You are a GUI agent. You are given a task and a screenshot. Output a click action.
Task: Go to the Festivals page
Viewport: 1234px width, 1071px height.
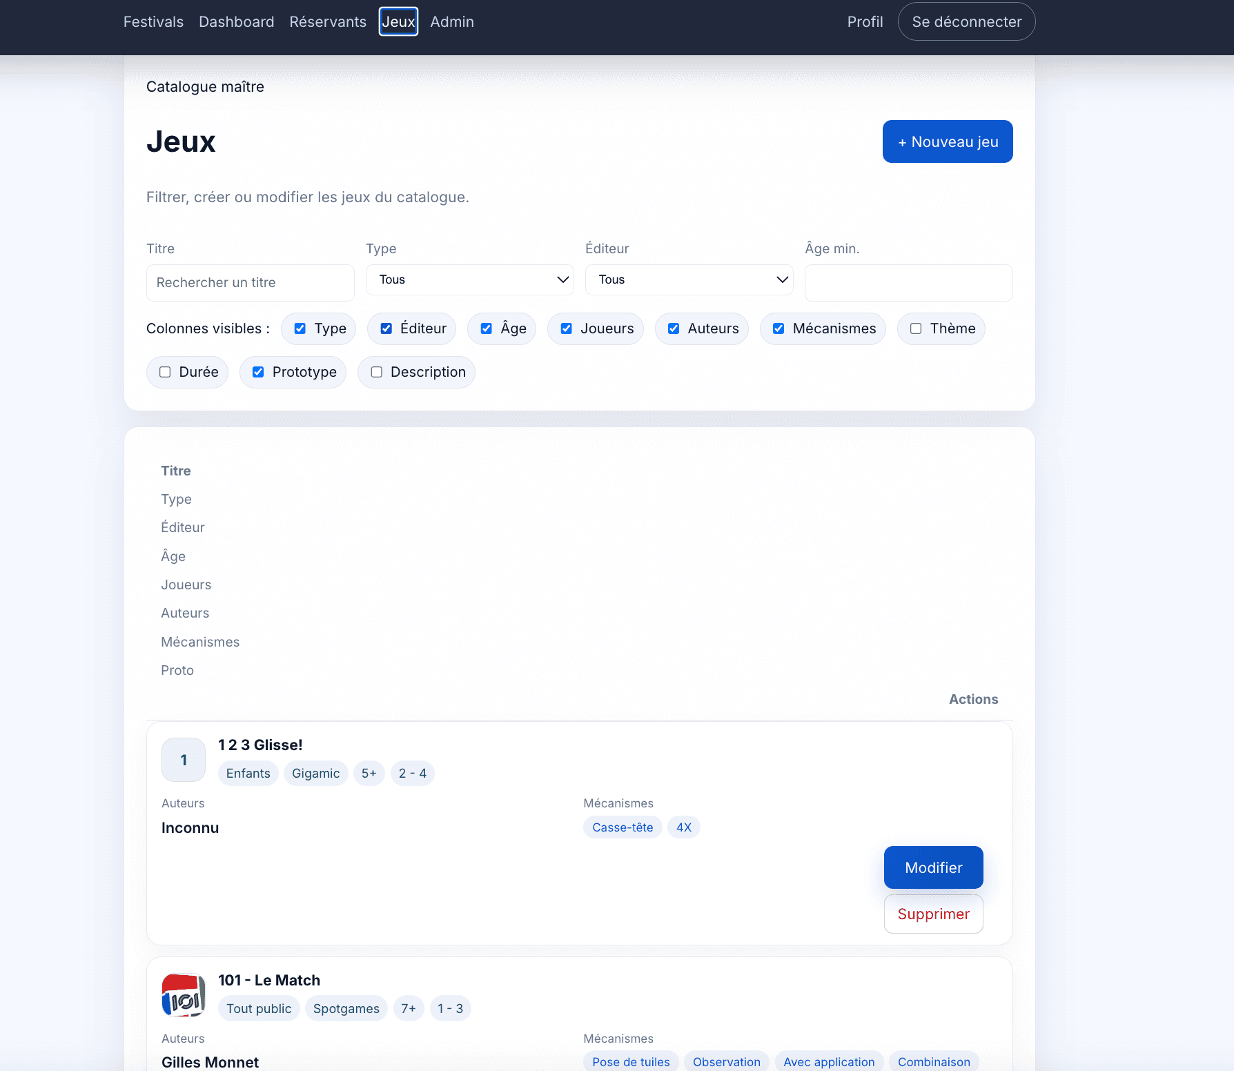pos(153,21)
